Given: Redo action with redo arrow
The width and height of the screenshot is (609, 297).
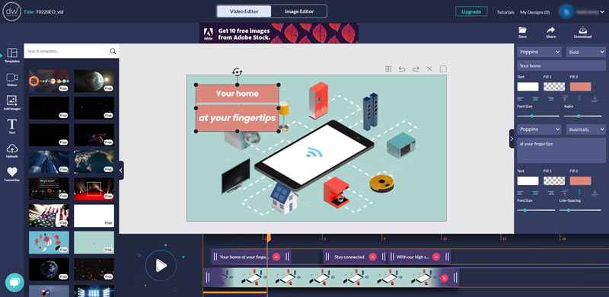Looking at the screenshot, I should coord(416,69).
